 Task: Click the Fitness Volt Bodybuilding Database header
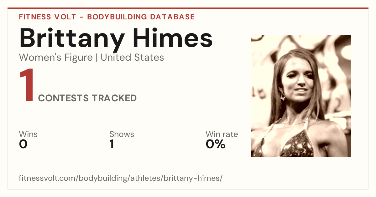click(107, 17)
